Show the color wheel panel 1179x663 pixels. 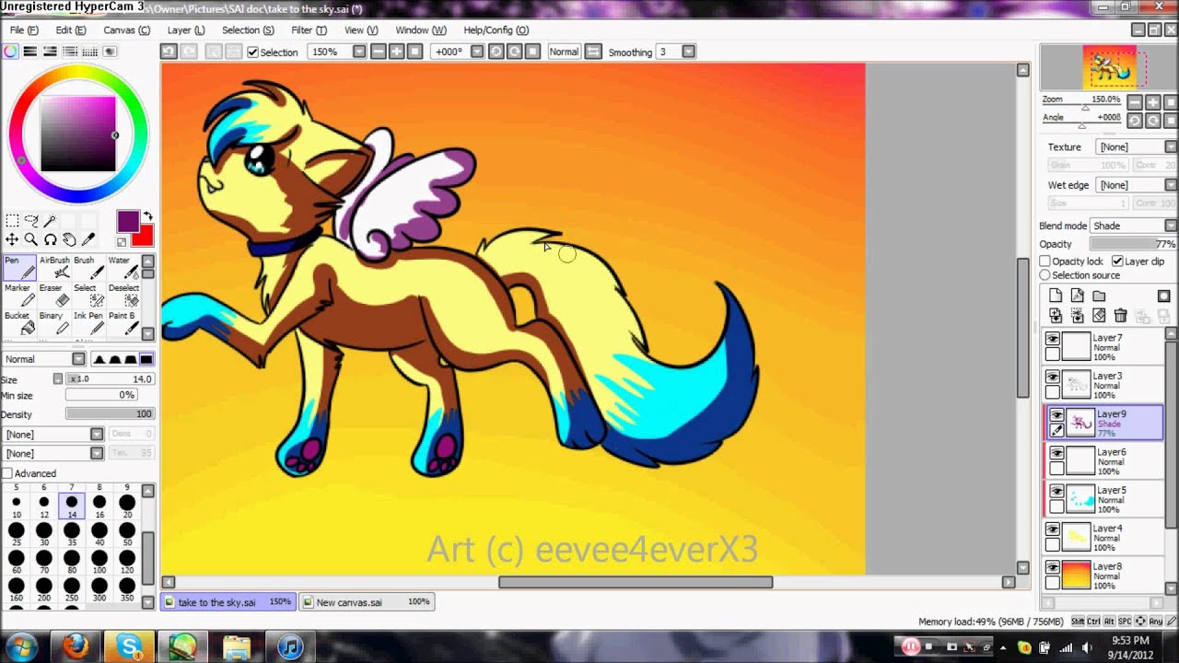click(x=10, y=52)
